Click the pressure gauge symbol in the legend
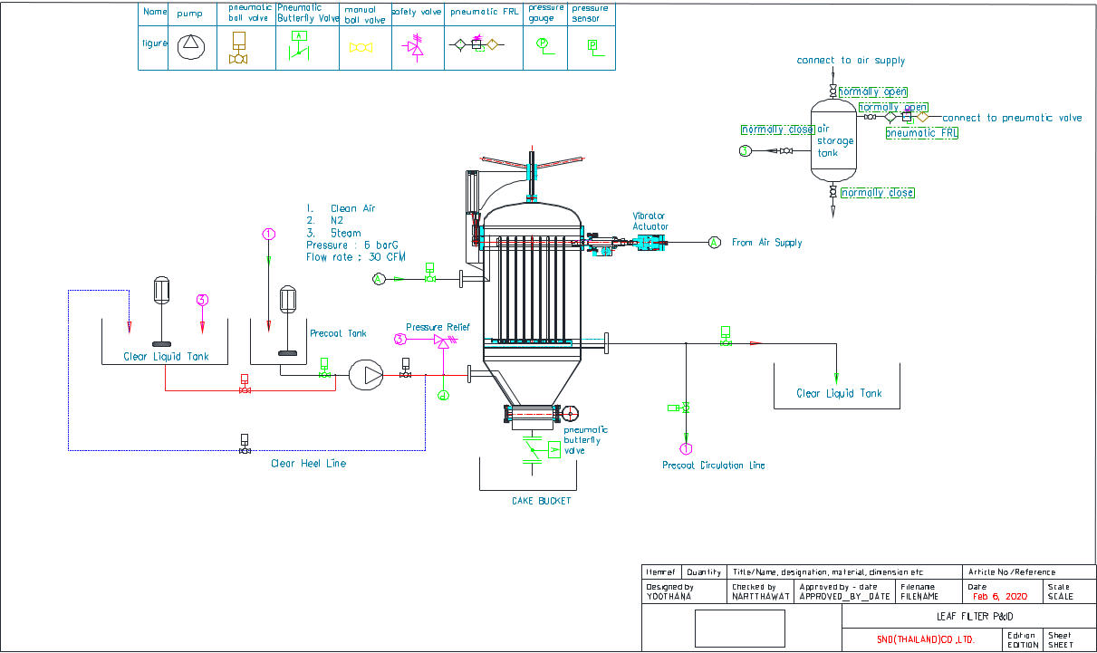1097x653 pixels. point(543,45)
